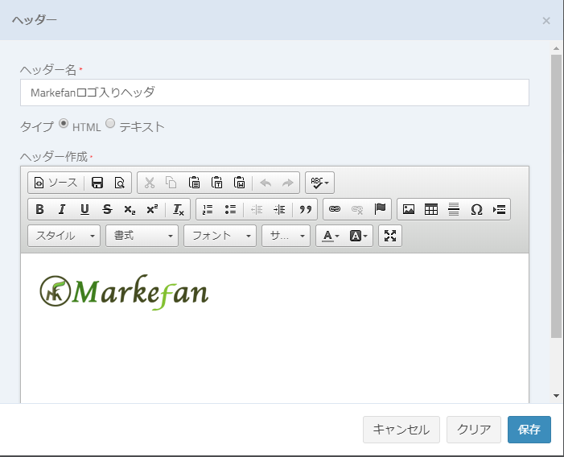Image resolution: width=564 pixels, height=457 pixels.
Task: Click the ソース (Source) button
Action: [x=56, y=183]
